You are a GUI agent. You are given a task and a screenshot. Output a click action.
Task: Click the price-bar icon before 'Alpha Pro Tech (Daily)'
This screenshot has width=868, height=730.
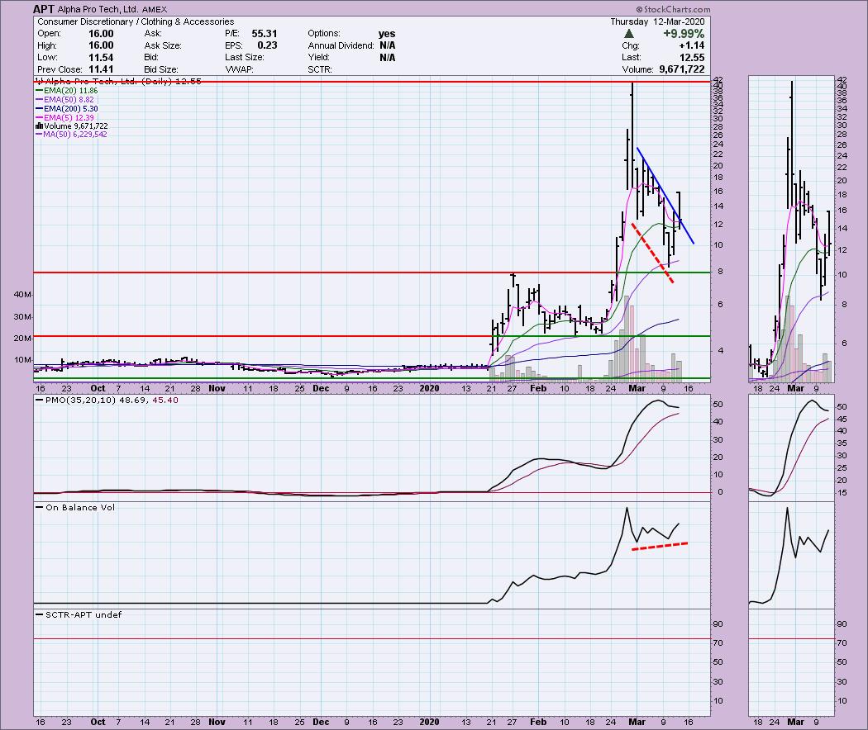(38, 81)
